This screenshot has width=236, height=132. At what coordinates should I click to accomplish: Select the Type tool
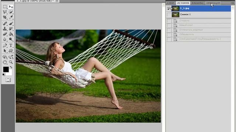(11, 45)
